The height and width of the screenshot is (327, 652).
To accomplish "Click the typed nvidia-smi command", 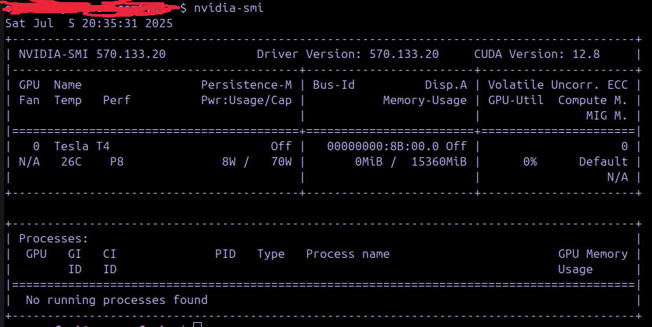I will [x=229, y=8].
